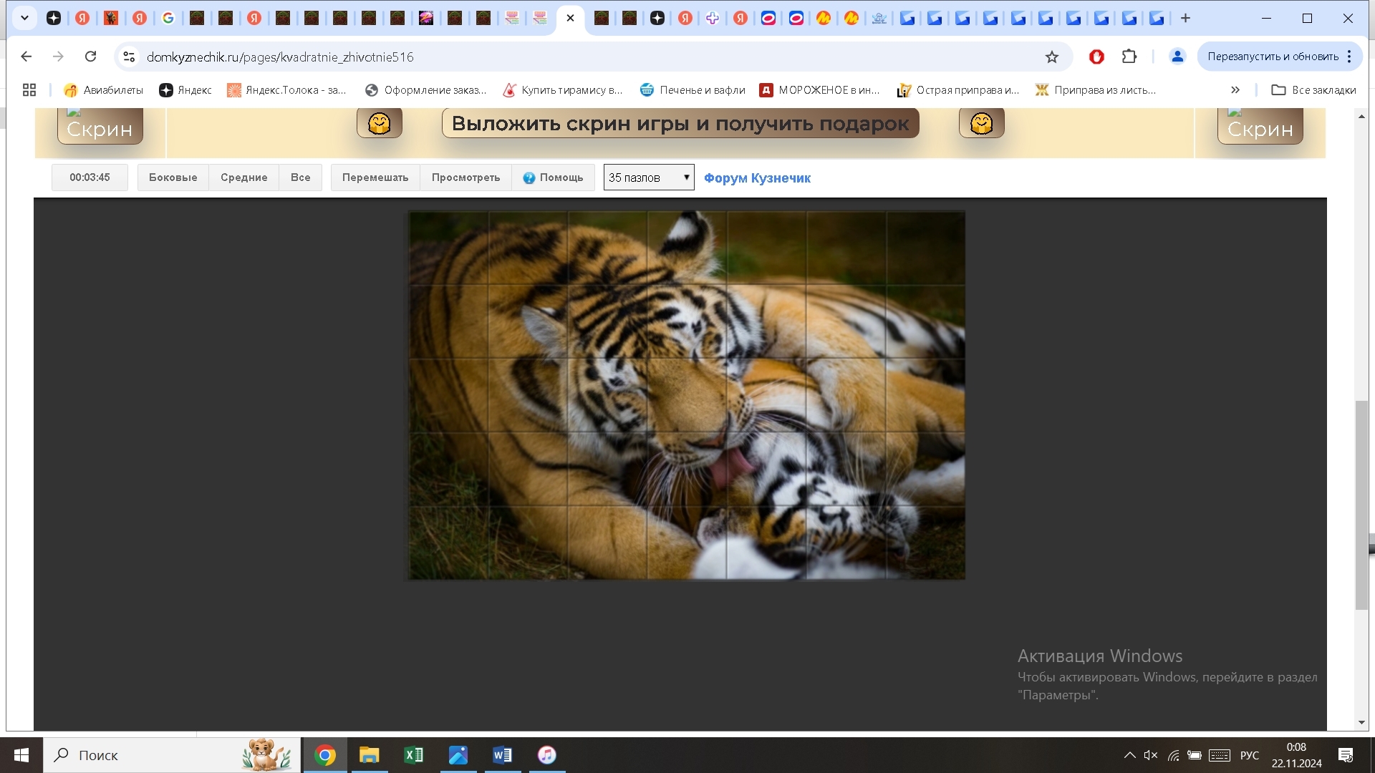Show hidden system tray icons
Image resolution: width=1375 pixels, height=773 pixels.
click(x=1129, y=755)
